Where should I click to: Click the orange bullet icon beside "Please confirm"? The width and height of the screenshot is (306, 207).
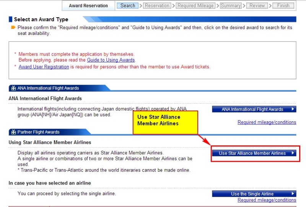13,27
